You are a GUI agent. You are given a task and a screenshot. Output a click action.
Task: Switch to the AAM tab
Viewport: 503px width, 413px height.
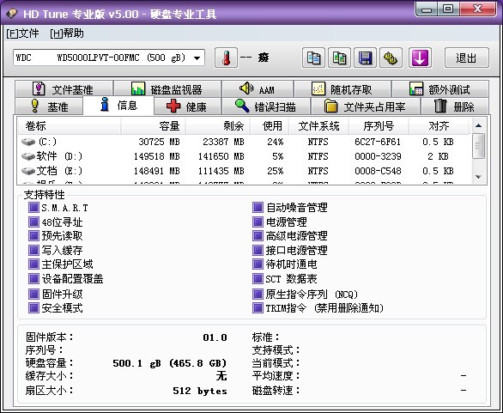258,89
